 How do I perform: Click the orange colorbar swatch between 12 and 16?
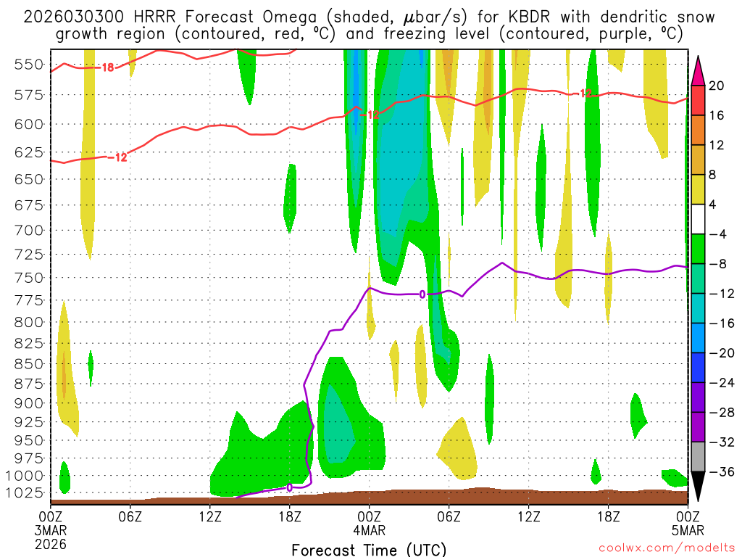[x=698, y=131]
